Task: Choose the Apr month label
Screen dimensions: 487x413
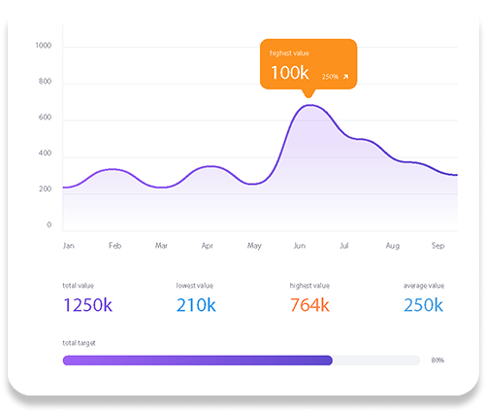Action: [208, 246]
